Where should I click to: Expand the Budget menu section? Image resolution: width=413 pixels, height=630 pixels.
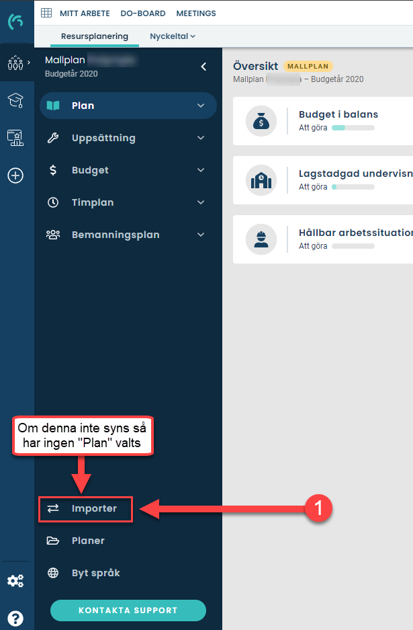pos(128,170)
